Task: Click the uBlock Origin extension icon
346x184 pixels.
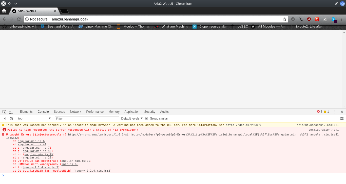Action: (309, 19)
